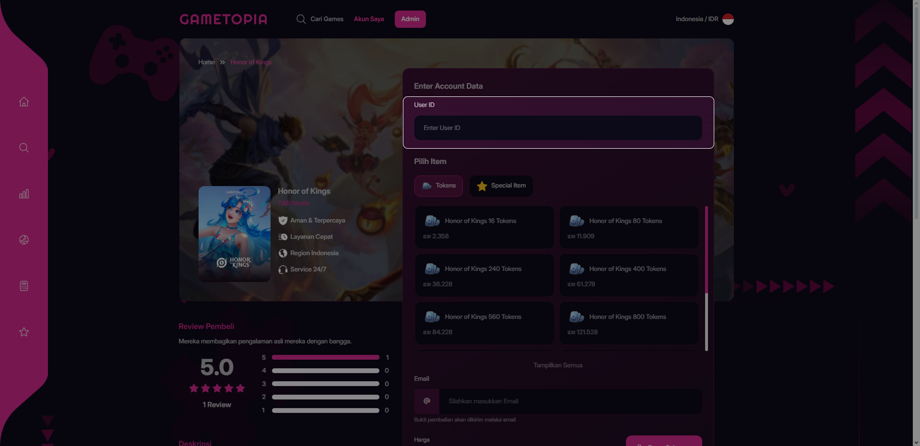Open the search icon in left sidebar
Screen dimensions: 920x446
(24, 148)
